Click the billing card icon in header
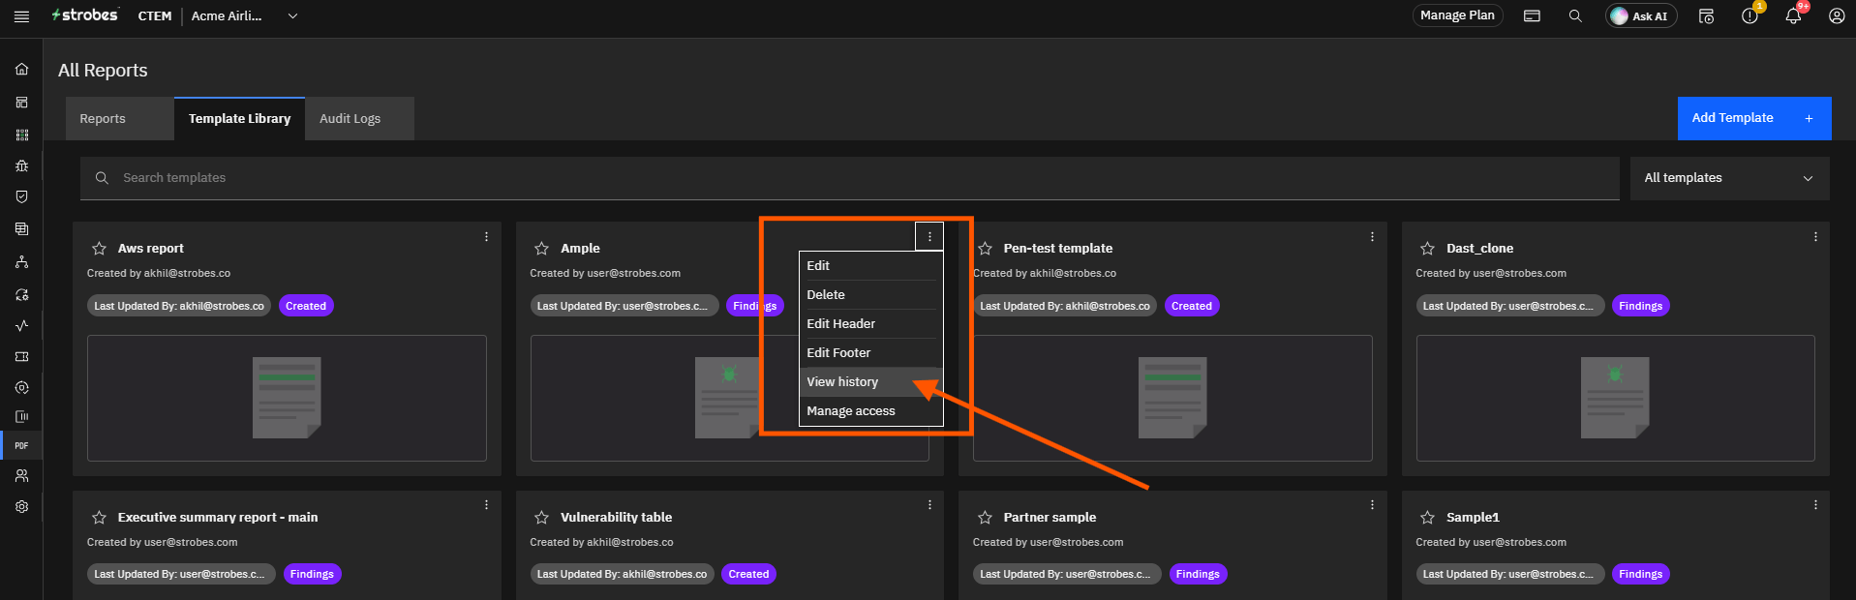This screenshot has height=600, width=1856. coord(1532,16)
